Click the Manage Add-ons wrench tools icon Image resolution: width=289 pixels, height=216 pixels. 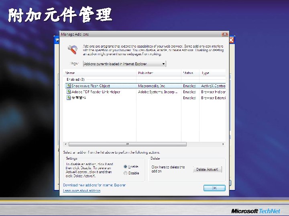[73, 50]
